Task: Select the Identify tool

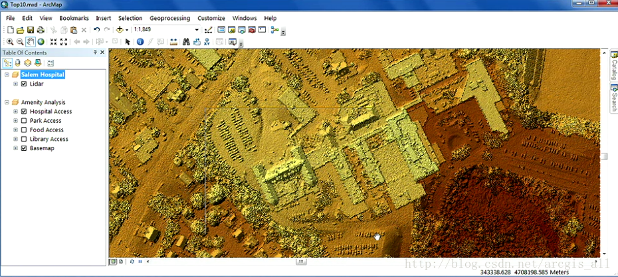Action: 140,42
